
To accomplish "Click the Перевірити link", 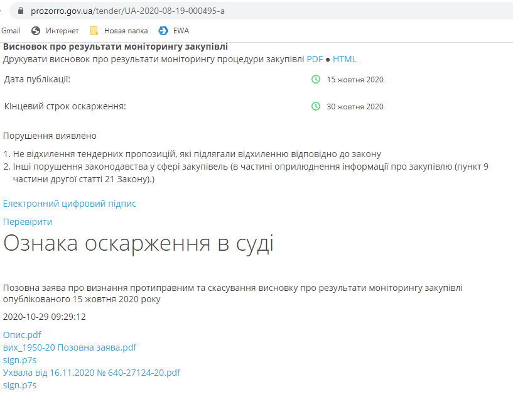I will tap(28, 222).
